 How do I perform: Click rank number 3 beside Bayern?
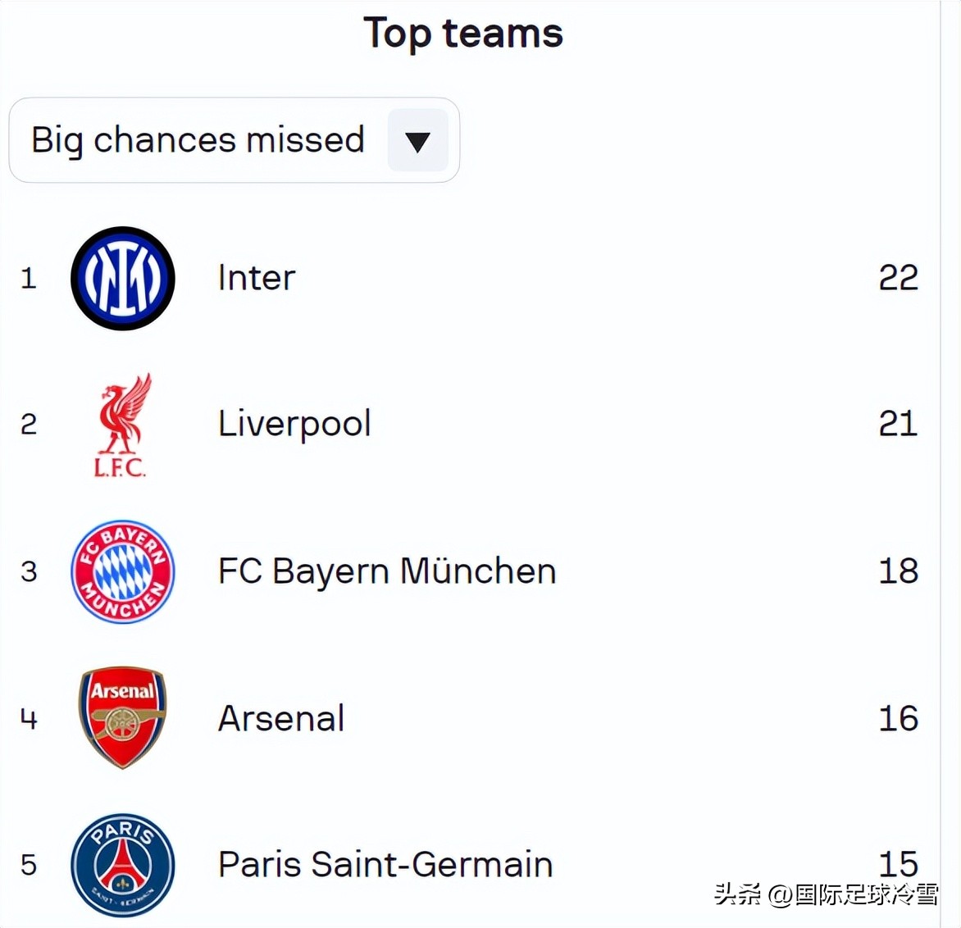click(x=29, y=571)
